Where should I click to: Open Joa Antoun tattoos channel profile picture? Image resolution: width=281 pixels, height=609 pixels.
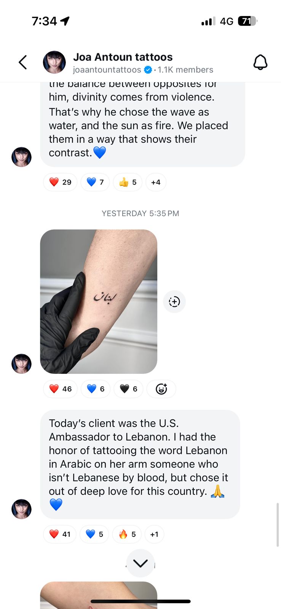[x=54, y=62]
